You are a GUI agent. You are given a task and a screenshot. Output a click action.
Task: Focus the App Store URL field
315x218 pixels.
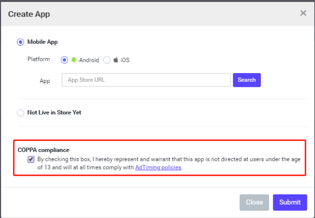(146, 80)
